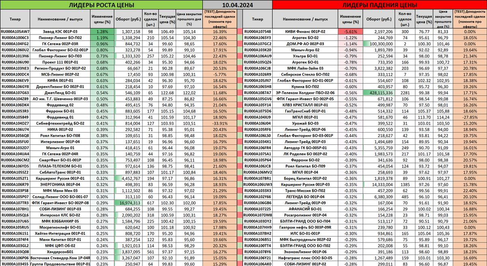The height and width of the screenshot is (266, 487).
Task: Select 'ДжетЛенд БО-01' name cell
Action: [x=60, y=92]
